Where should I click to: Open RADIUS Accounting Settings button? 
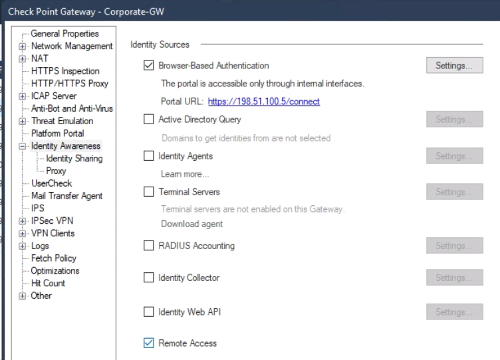pyautogui.click(x=454, y=246)
